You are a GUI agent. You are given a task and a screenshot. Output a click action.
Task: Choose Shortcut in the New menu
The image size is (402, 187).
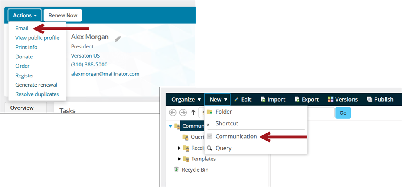(256, 123)
